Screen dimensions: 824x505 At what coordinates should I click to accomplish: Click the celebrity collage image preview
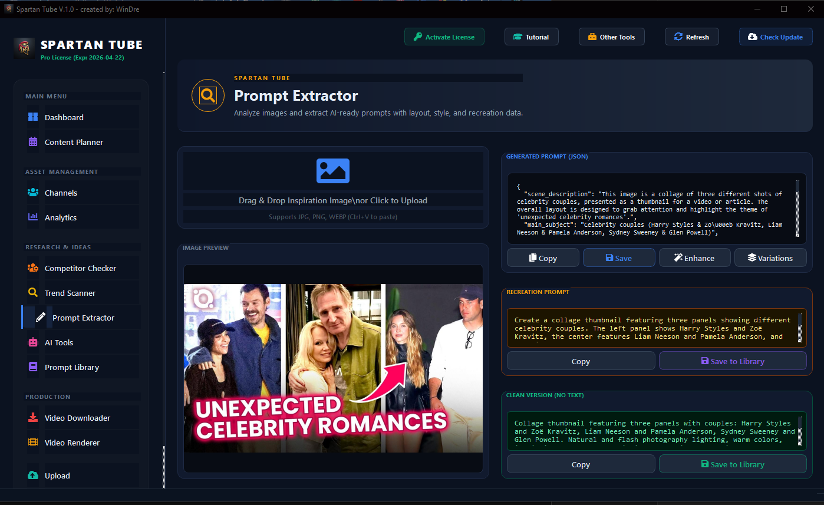pos(333,368)
